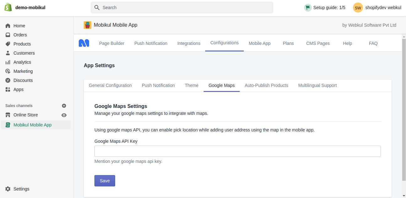This screenshot has height=198, width=406.
Task: Open Discounts section
Action: 23,80
